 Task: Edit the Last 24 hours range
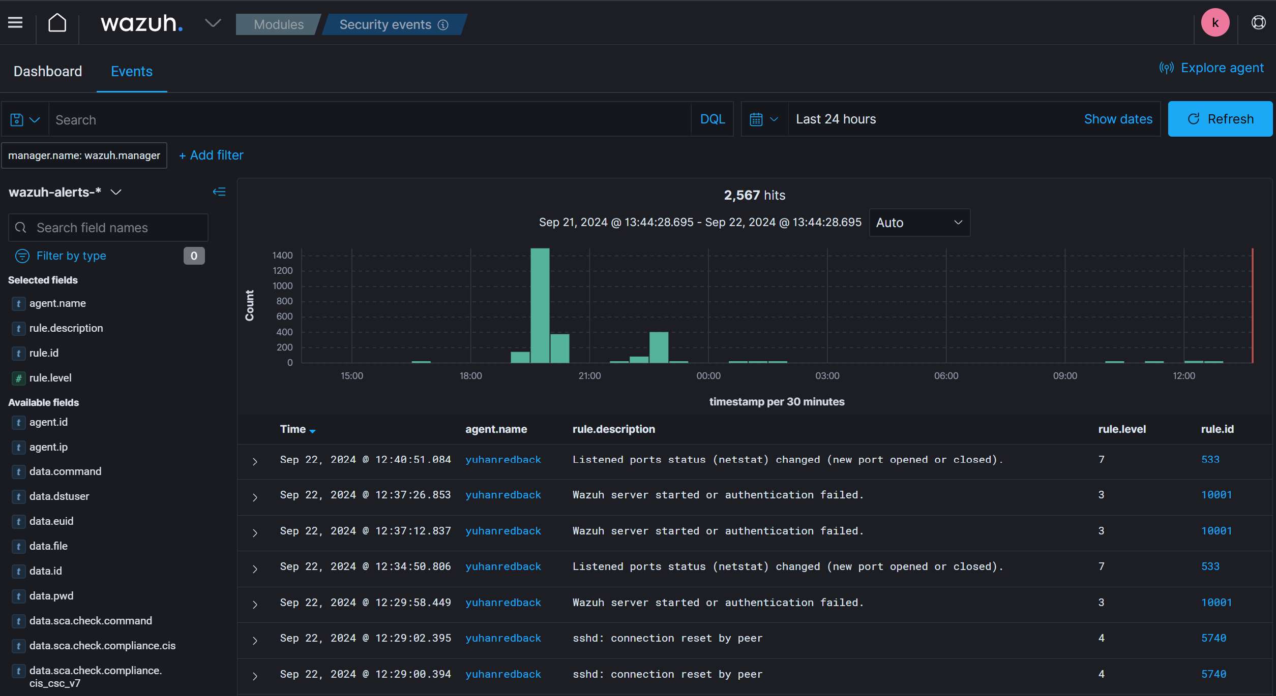(x=836, y=119)
